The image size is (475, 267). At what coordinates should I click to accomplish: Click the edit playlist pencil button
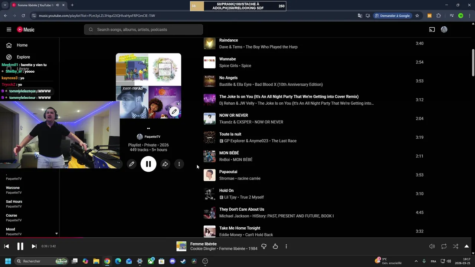pyautogui.click(x=131, y=164)
